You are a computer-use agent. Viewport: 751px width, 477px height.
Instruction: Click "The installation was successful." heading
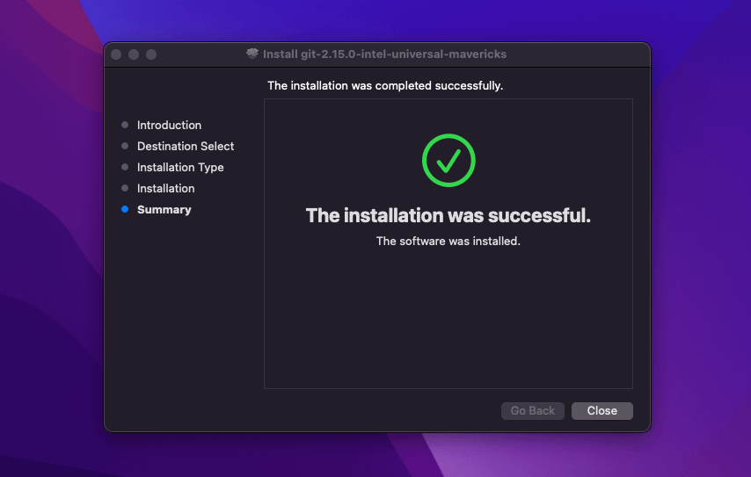coord(448,216)
